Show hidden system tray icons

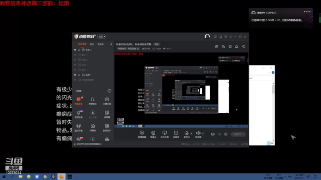[x=285, y=176]
